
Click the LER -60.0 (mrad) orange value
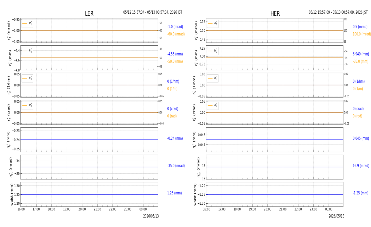[x=176, y=34]
